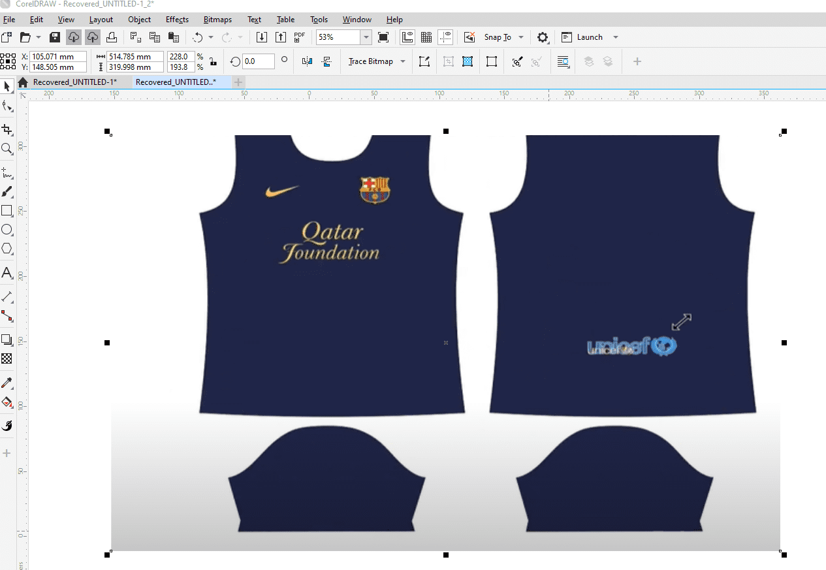The width and height of the screenshot is (826, 570).
Task: Select the Connector tool
Action: click(7, 316)
